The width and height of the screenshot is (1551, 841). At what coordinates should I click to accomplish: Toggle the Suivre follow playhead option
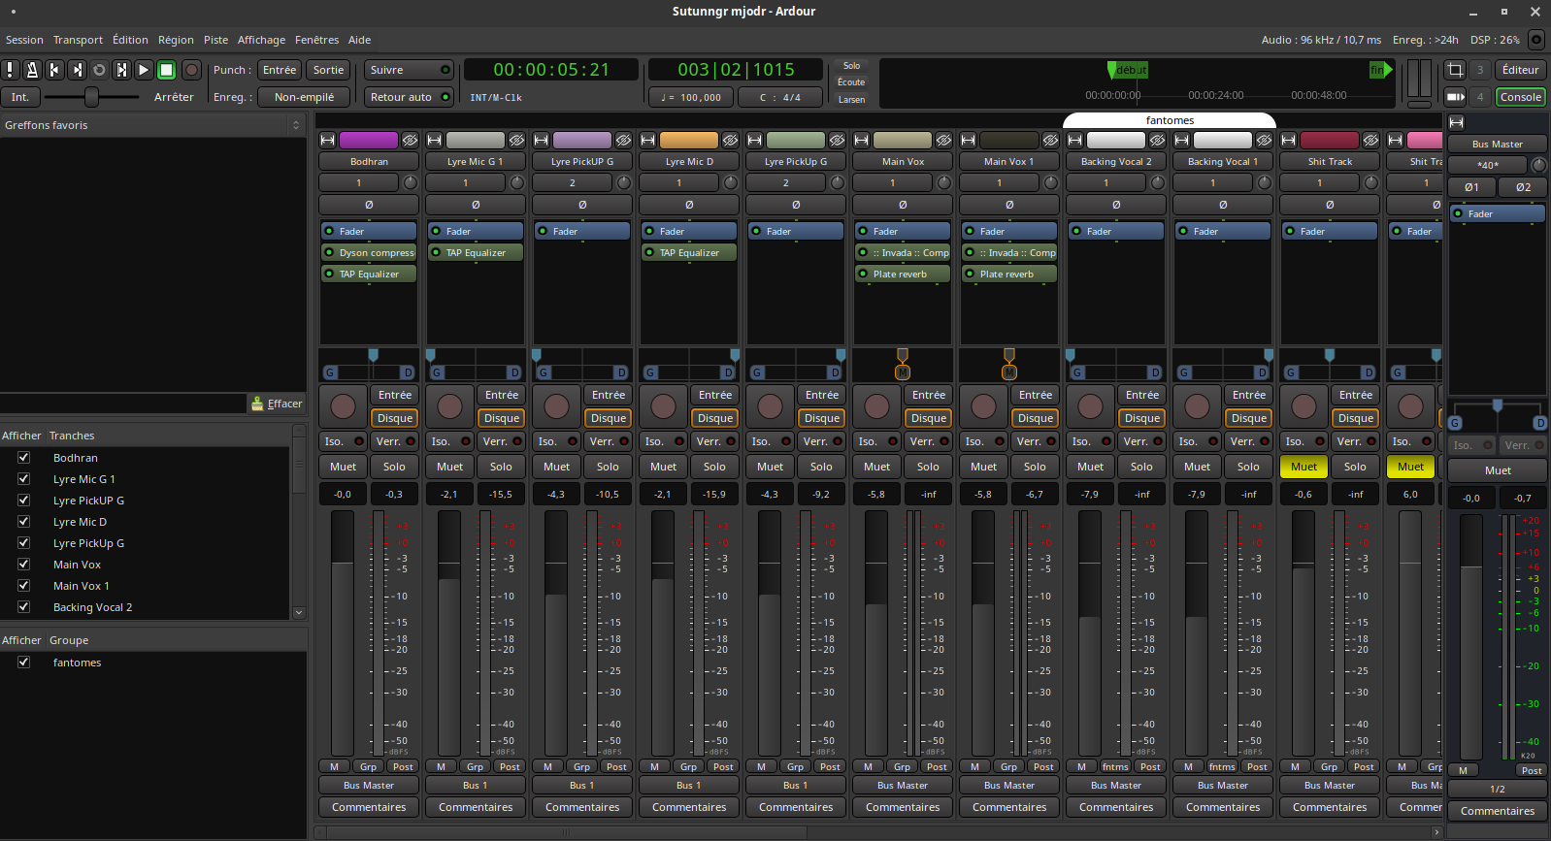[x=409, y=70]
